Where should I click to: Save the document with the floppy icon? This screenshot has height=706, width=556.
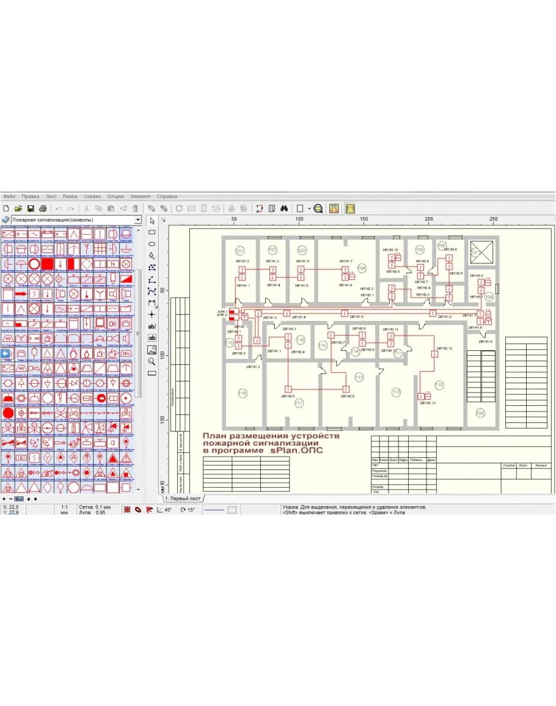31,208
